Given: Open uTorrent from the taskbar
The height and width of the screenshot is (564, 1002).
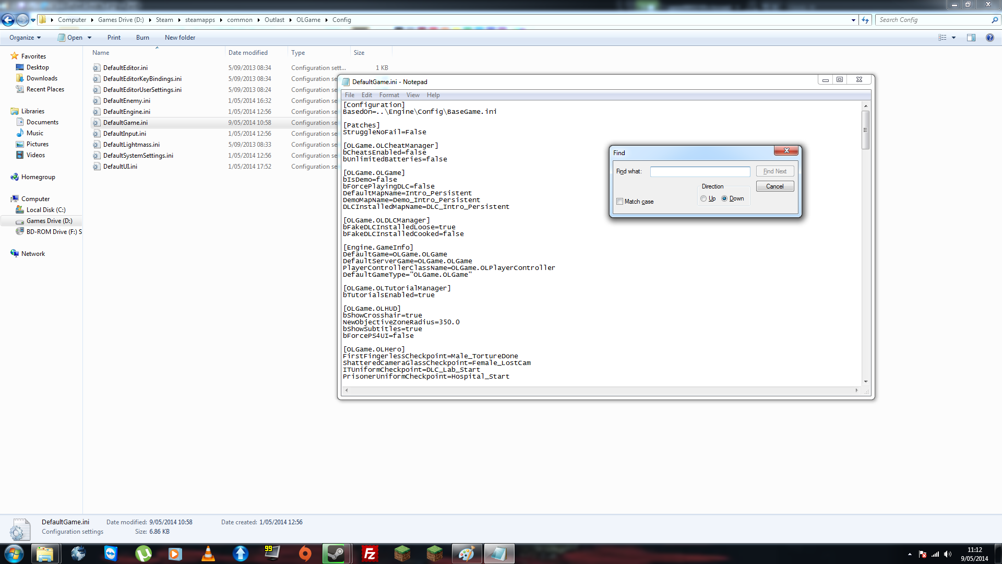Looking at the screenshot, I should [x=143, y=554].
